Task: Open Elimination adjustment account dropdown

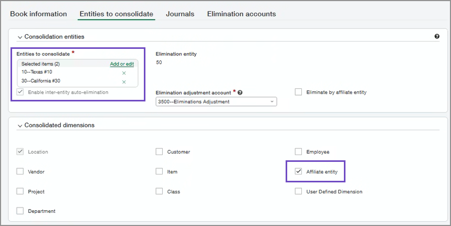Action: [x=216, y=101]
